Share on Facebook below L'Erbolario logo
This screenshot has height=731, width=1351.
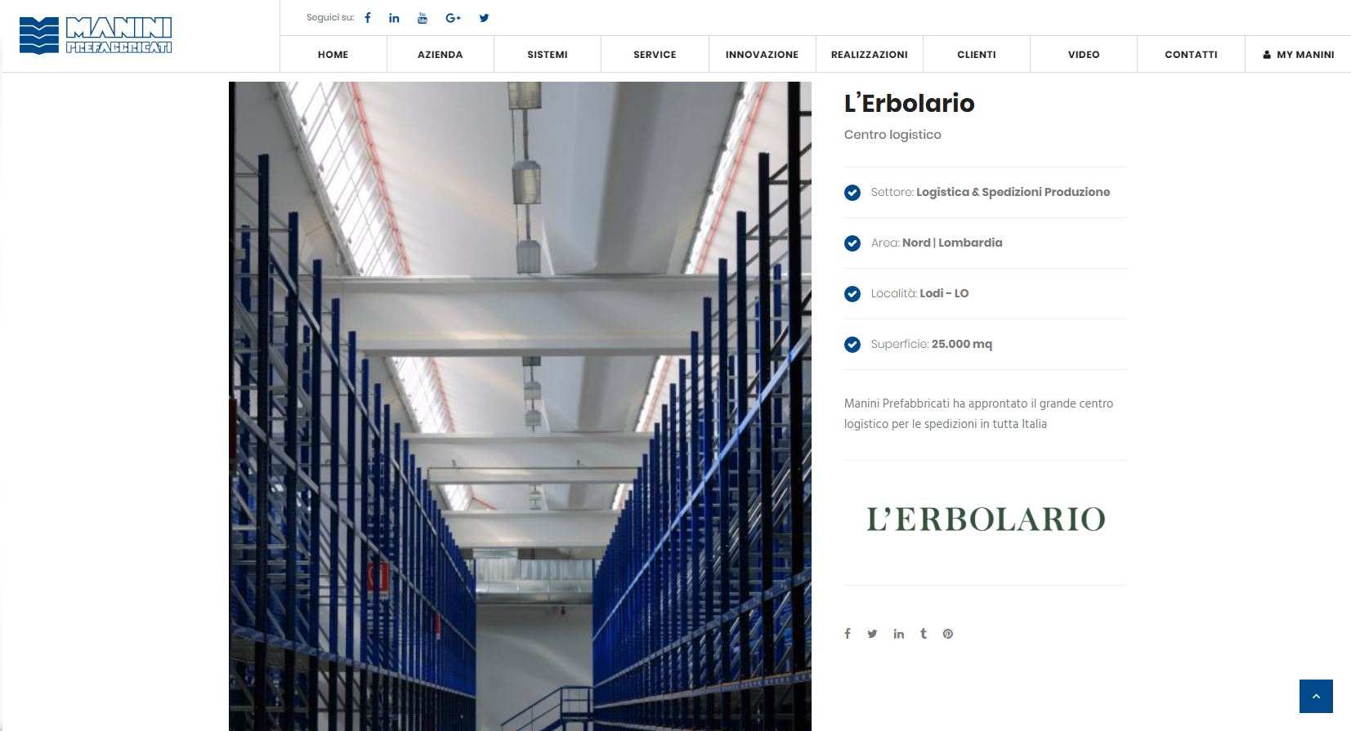point(848,634)
